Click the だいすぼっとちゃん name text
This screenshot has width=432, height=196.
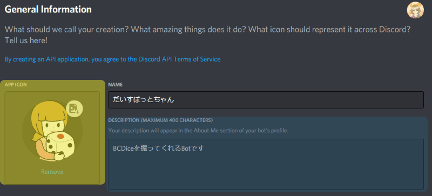143,100
